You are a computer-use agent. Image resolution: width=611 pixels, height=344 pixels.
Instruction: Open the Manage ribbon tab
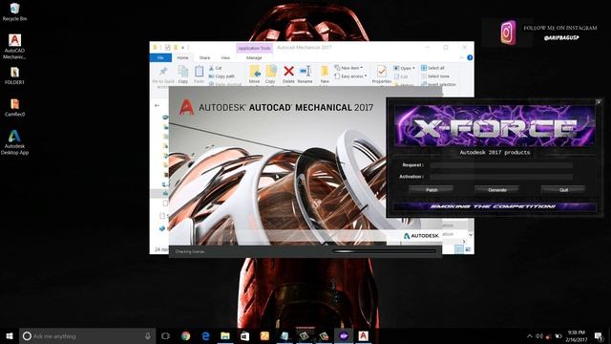(254, 57)
